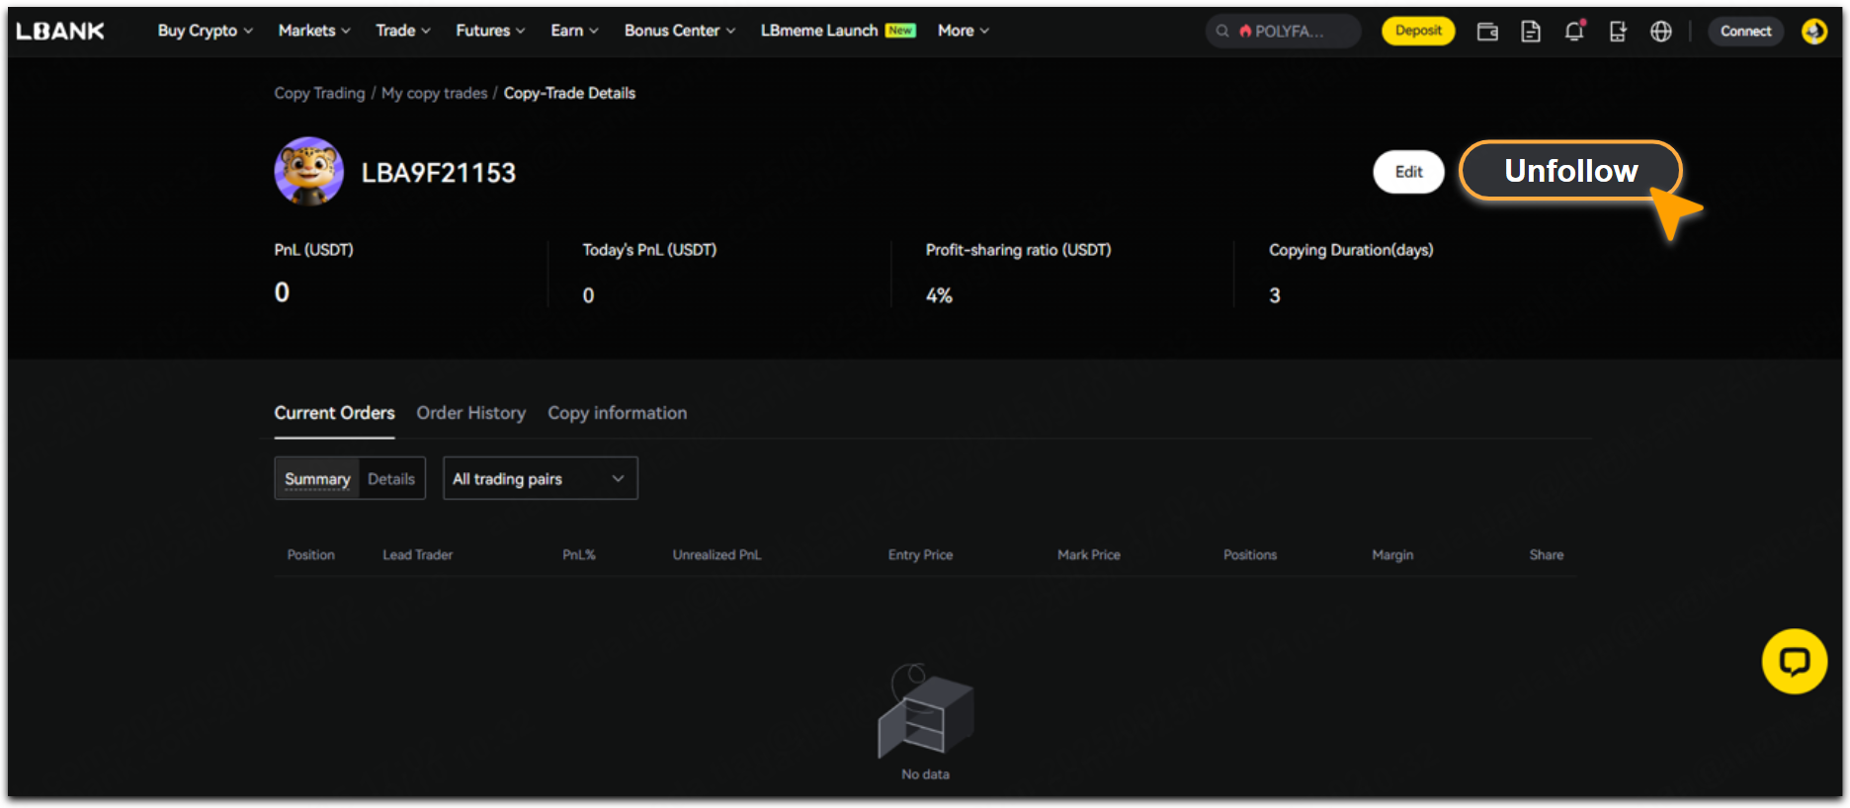This screenshot has height=808, width=1850.
Task: Expand the Futures dropdown menu
Action: (x=490, y=32)
